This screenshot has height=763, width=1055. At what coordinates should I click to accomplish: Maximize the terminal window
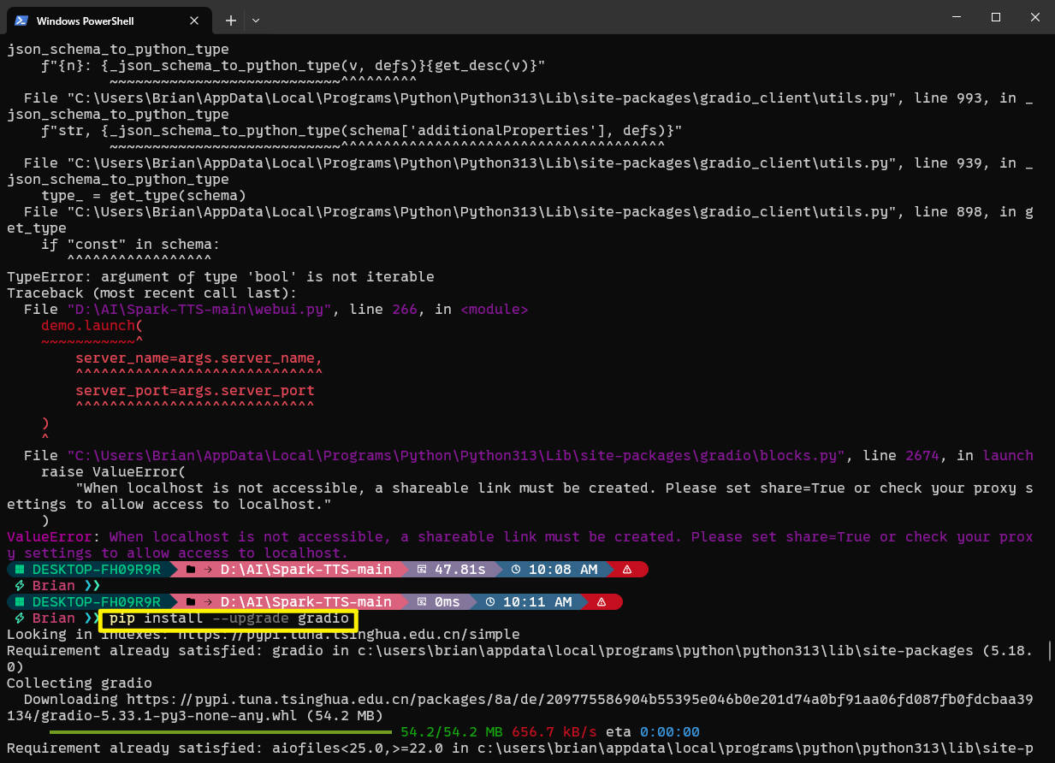tap(996, 17)
